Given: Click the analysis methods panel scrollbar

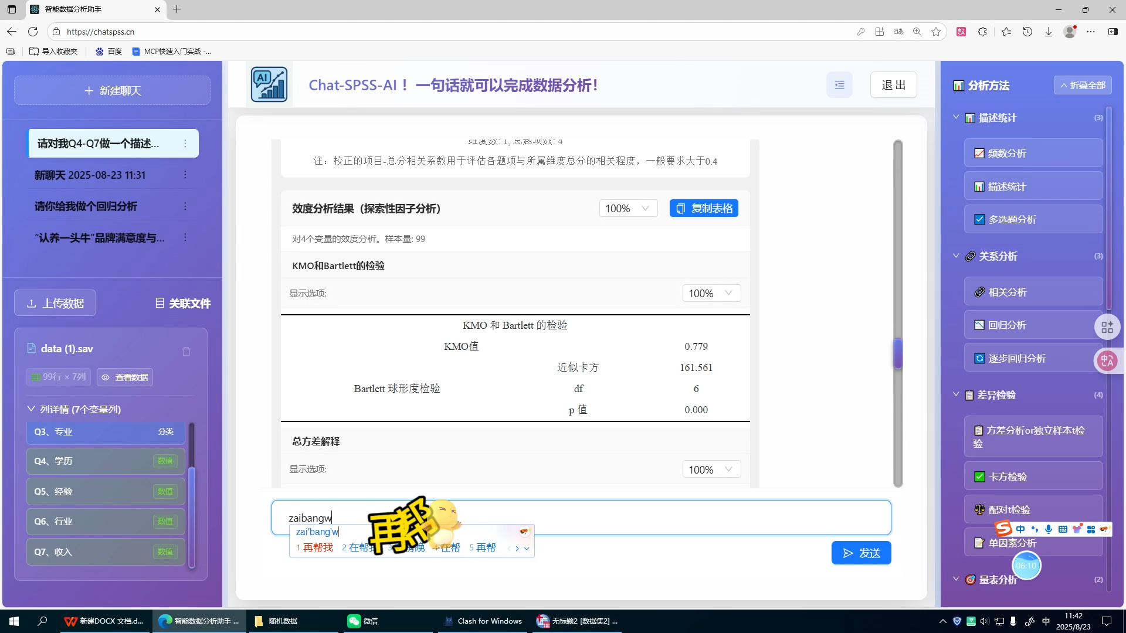Looking at the screenshot, I should (1109, 207).
